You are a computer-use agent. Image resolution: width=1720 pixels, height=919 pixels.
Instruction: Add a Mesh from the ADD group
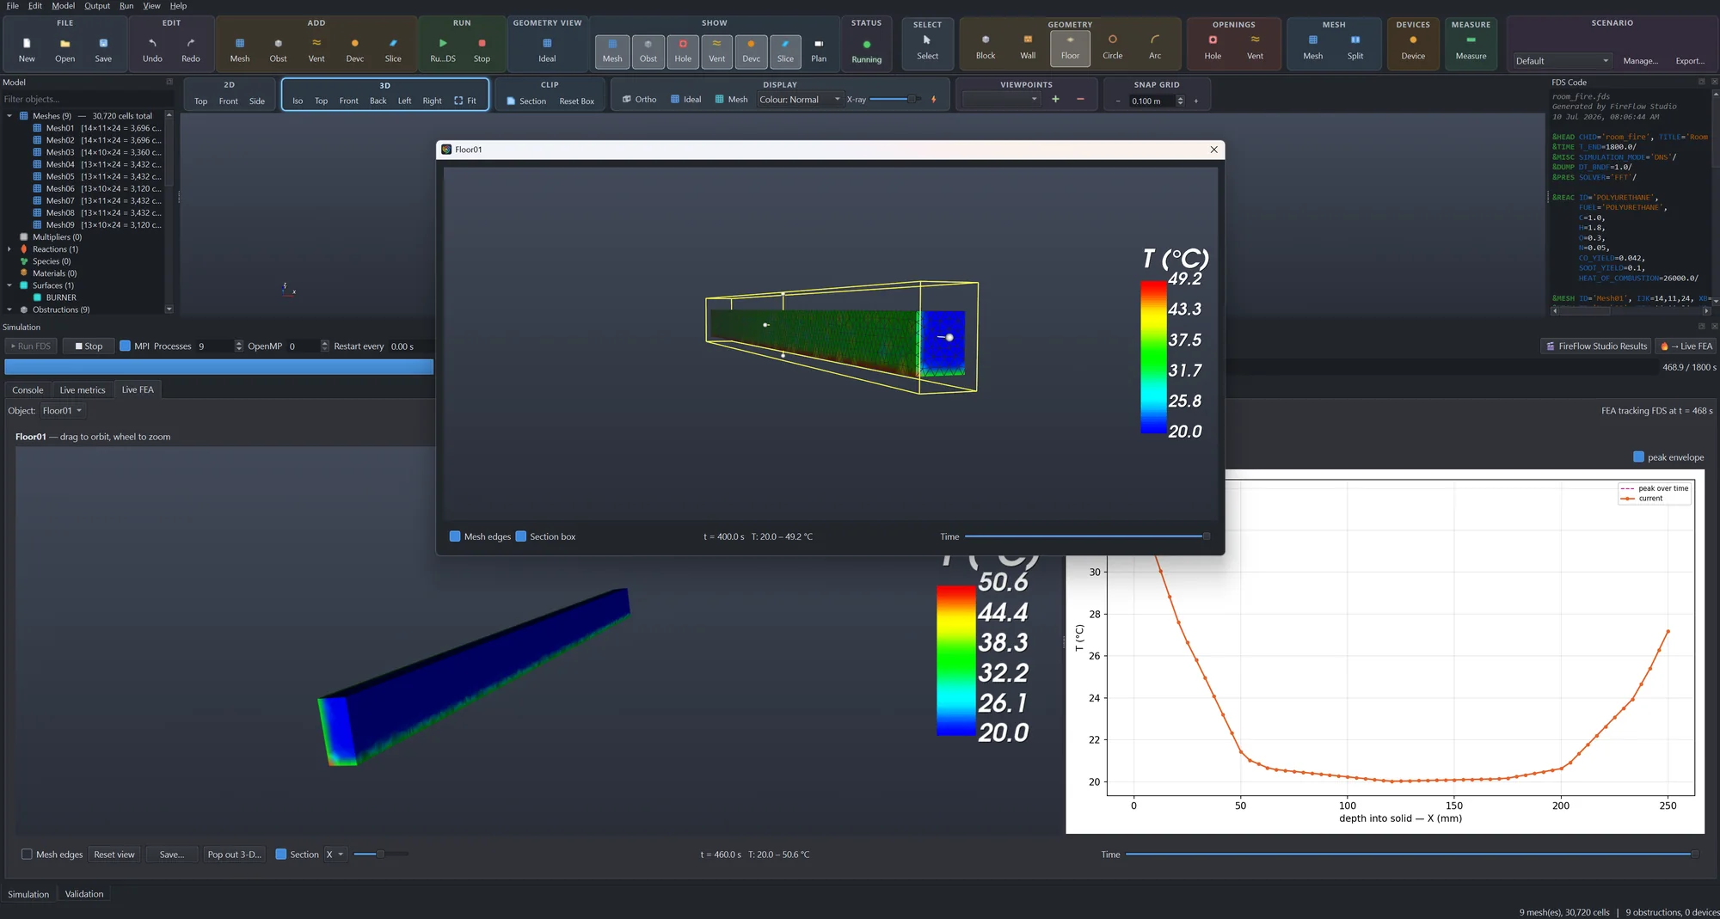tap(240, 49)
